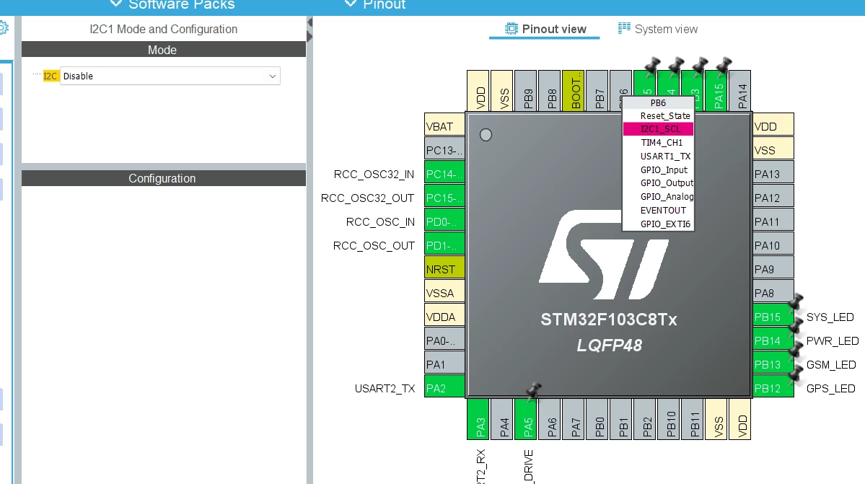Click the PB11 pin
Image resolution: width=865 pixels, height=484 pixels.
coord(693,419)
